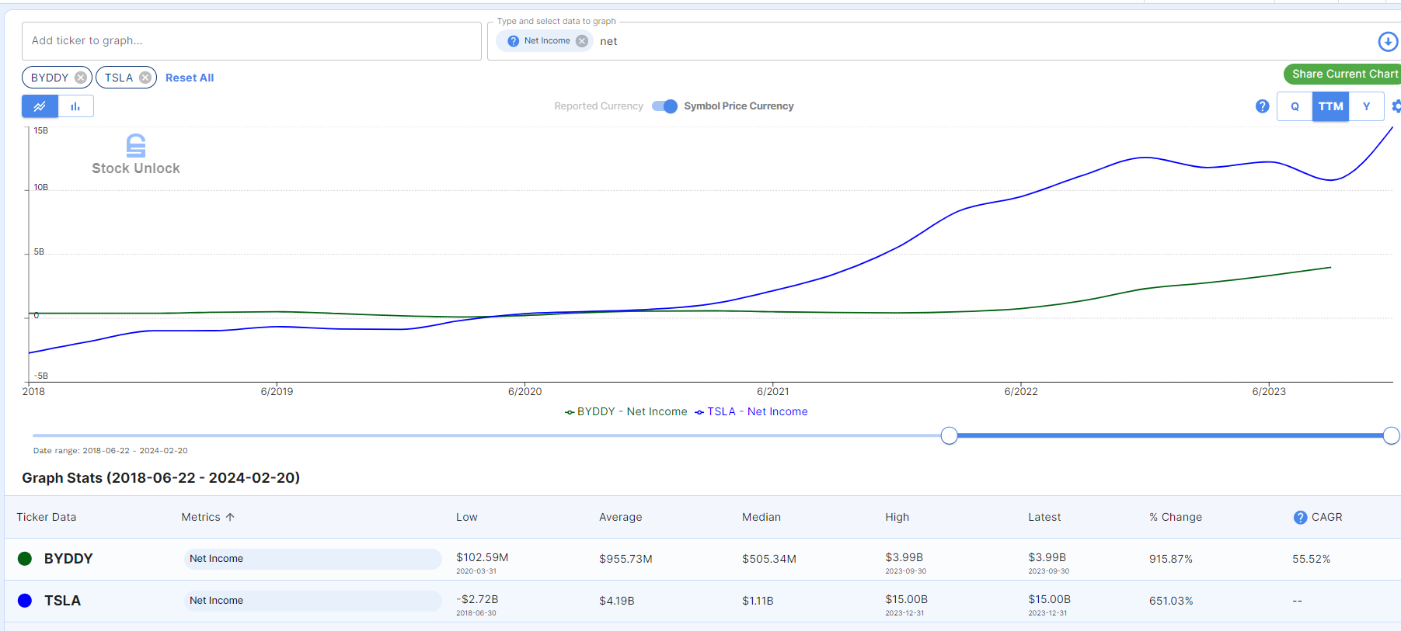
Task: Click % Change column header
Action: (1176, 517)
